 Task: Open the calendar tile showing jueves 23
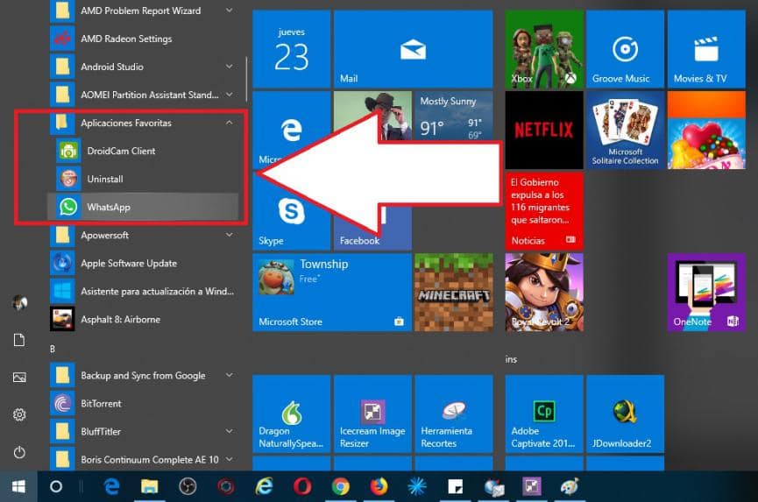tap(292, 49)
